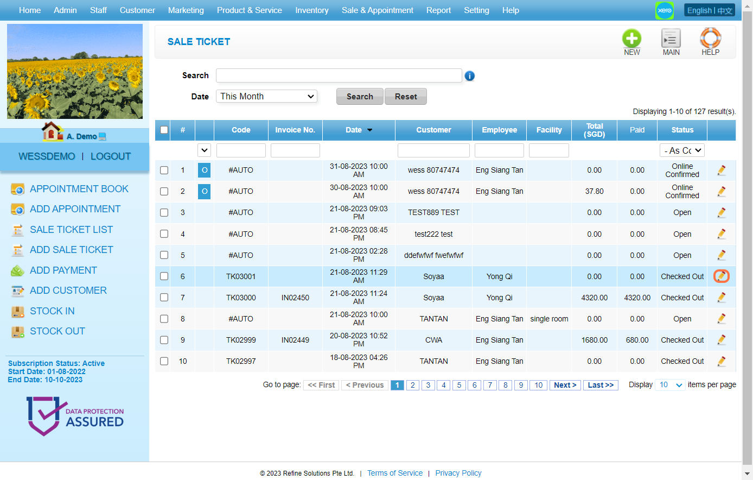Open the HELP lifebuoy icon
Viewport: 753px width, 480px height.
click(x=710, y=39)
